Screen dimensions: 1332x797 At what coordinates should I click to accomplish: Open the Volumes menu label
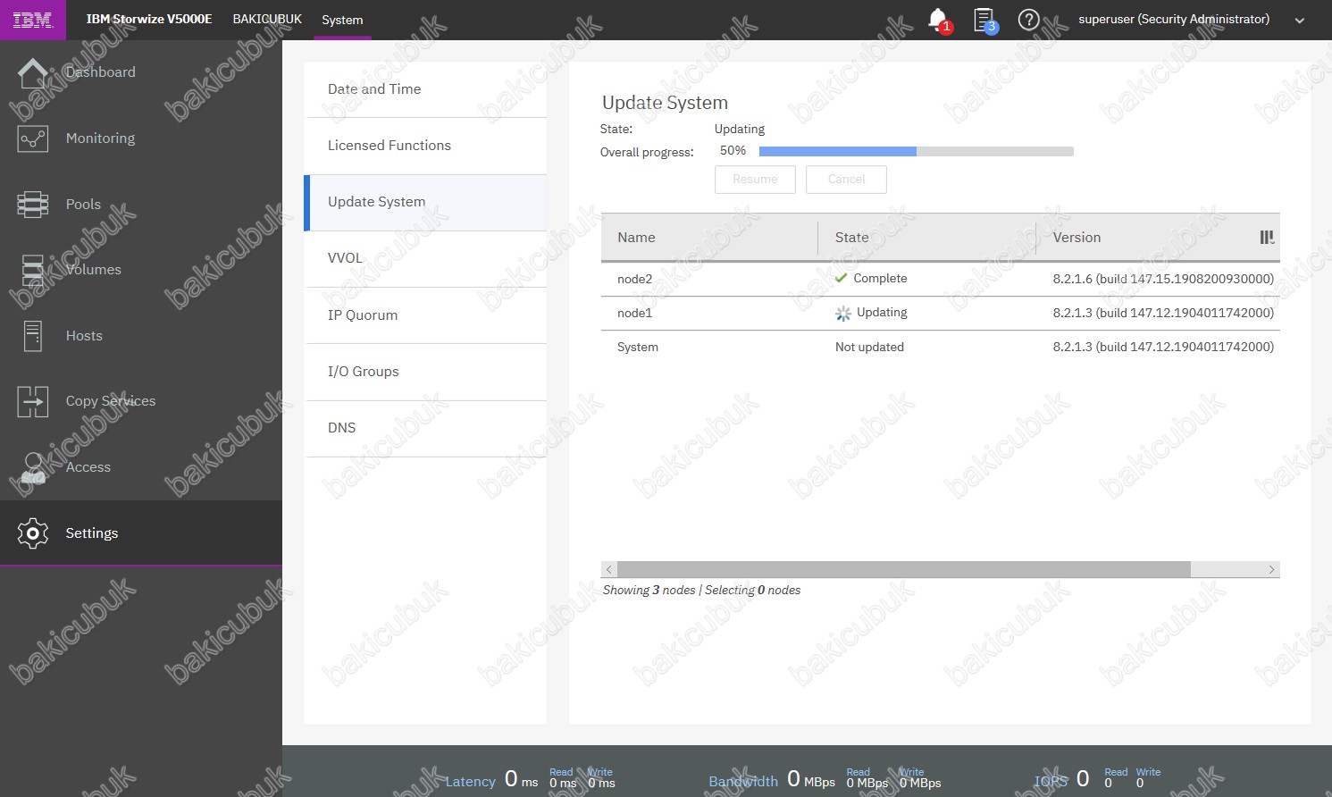pyautogui.click(x=94, y=270)
